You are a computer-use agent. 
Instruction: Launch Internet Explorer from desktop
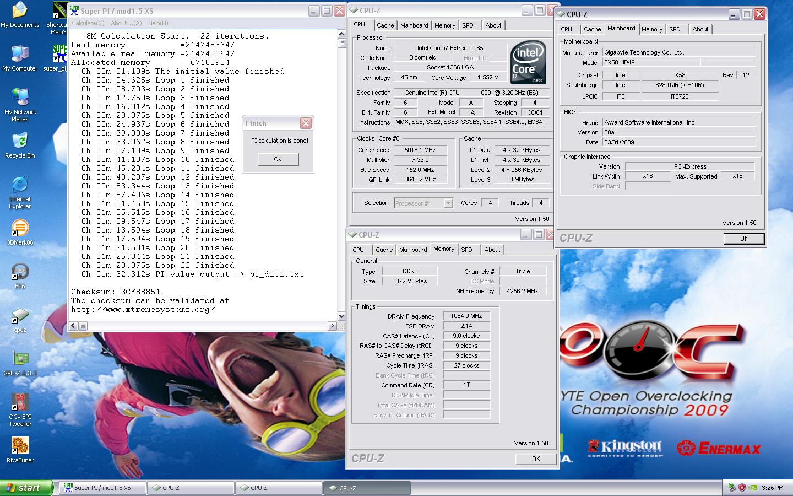(x=20, y=192)
